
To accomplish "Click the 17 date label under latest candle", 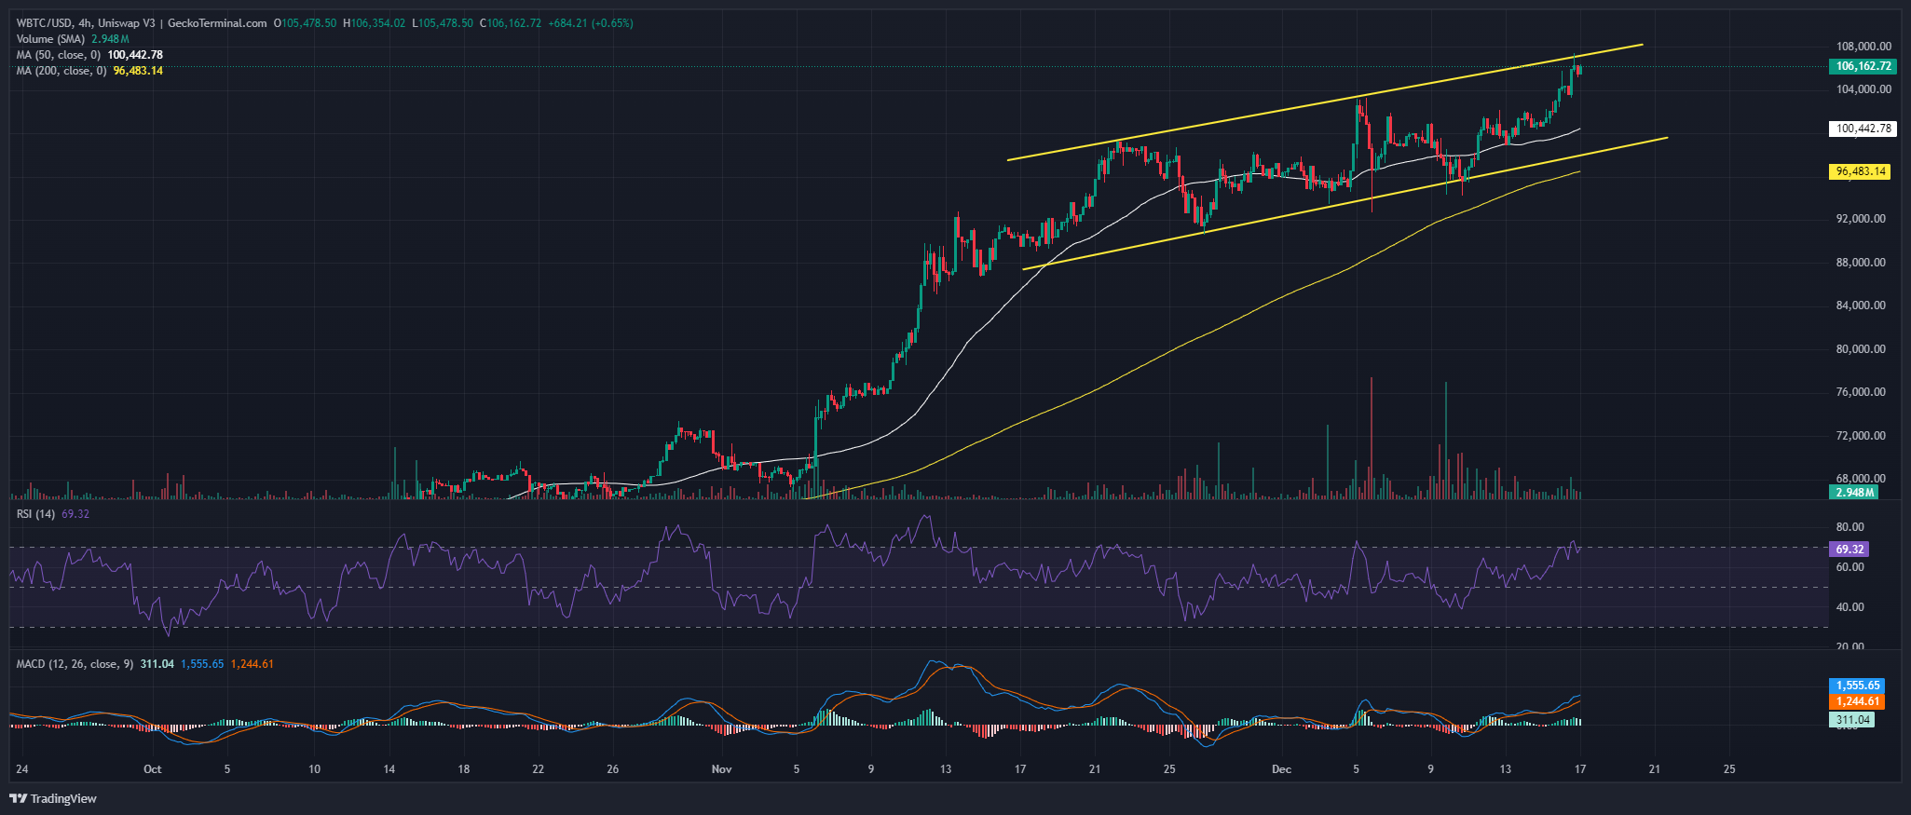I will [1580, 769].
